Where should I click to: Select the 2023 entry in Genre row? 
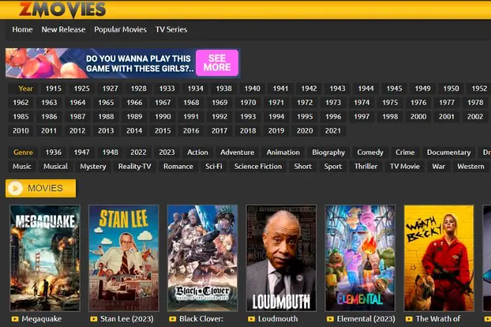pos(166,153)
